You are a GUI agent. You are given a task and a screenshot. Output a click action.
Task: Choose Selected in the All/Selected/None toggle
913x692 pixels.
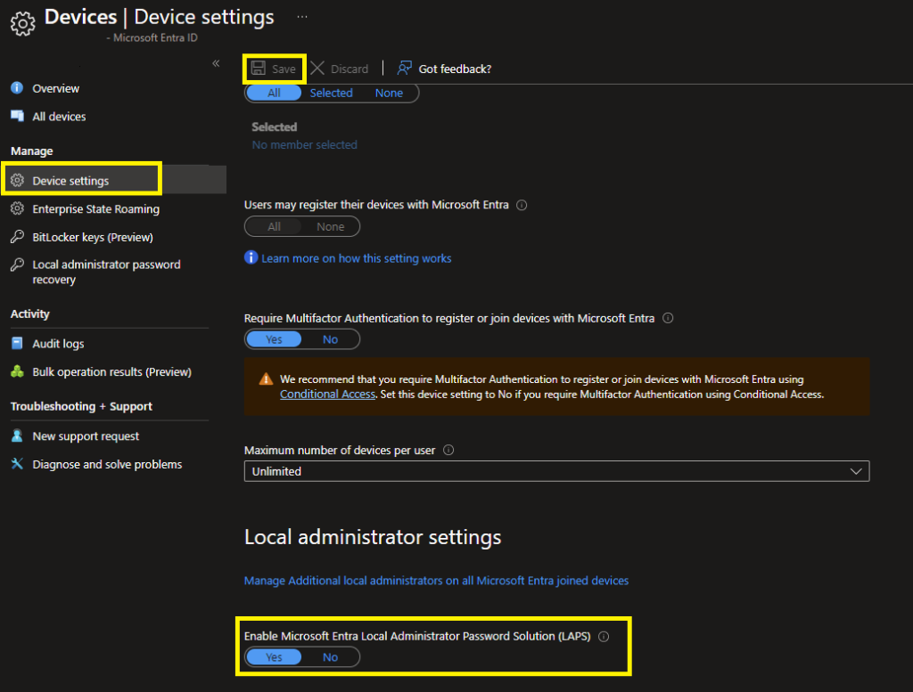(x=332, y=93)
